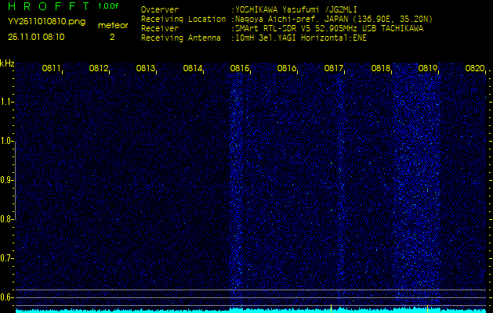Click the cyan signal level strip at bottom

coord(251,311)
